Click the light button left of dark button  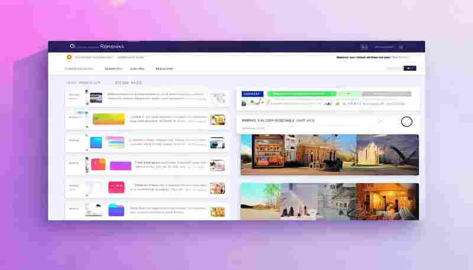point(394,69)
